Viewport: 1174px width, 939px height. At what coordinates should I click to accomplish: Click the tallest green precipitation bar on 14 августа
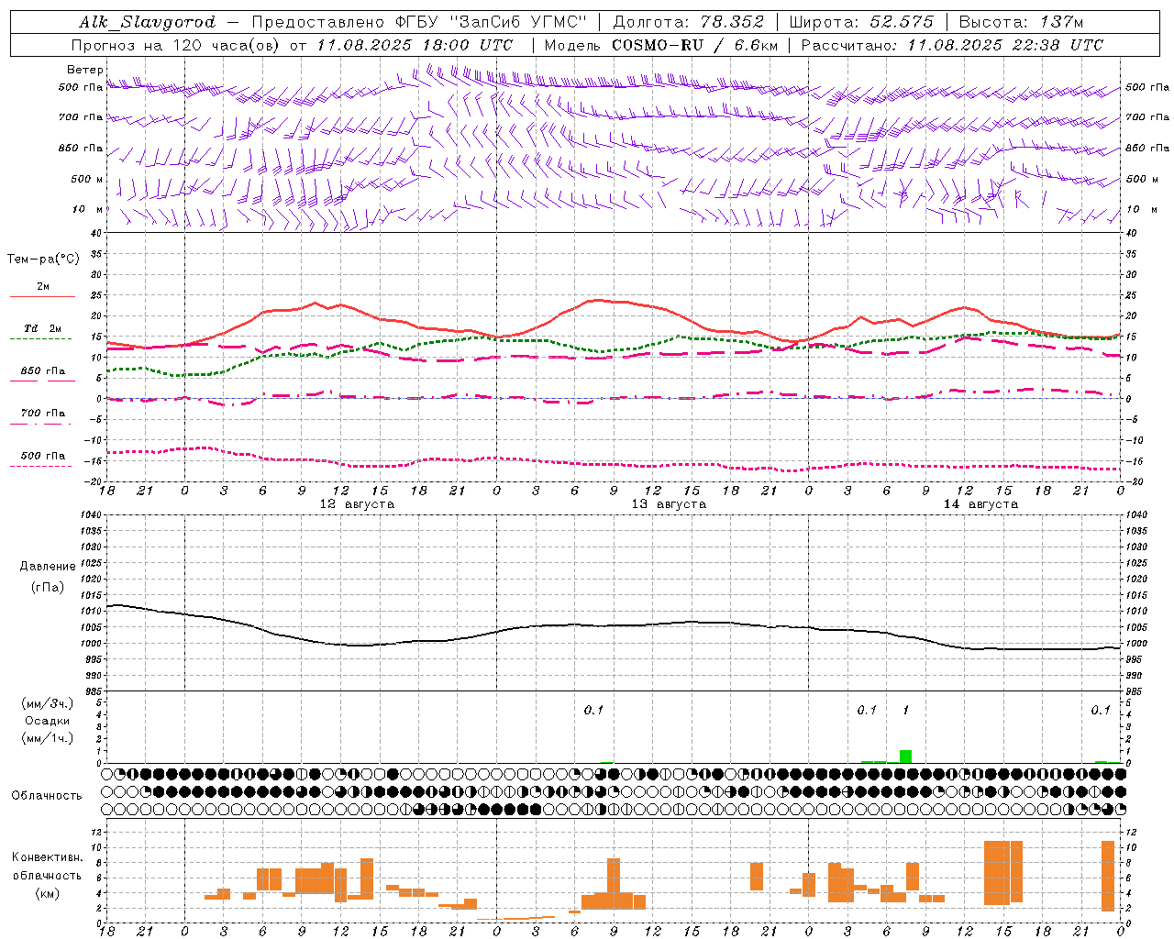[905, 757]
